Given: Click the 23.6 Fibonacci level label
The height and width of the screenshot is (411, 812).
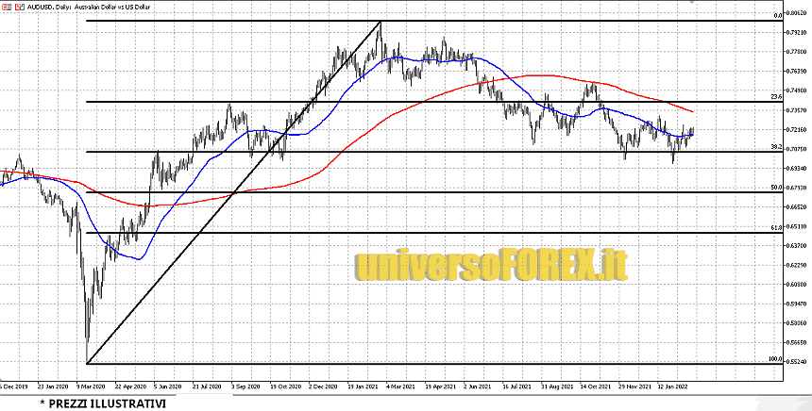Looking at the screenshot, I should (776, 97).
